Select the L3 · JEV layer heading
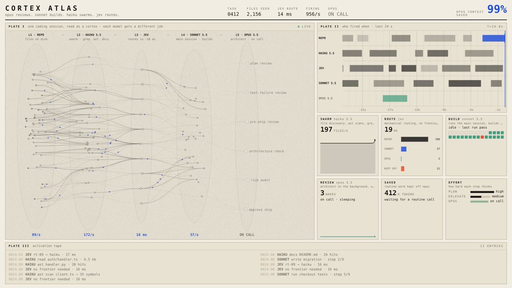This screenshot has width=512, height=288. [142, 35]
